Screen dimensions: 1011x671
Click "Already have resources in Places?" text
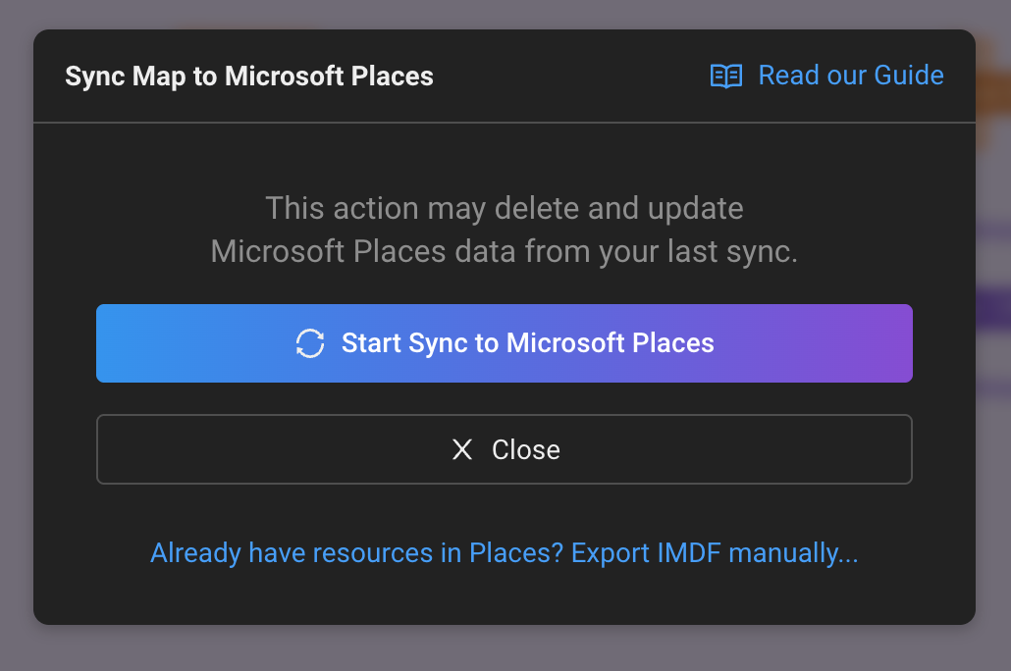356,553
